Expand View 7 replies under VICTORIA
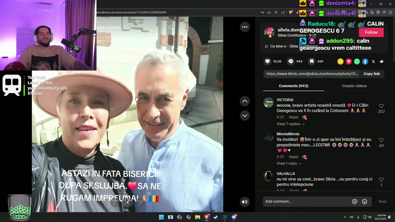The image size is (395, 222). 291,124
